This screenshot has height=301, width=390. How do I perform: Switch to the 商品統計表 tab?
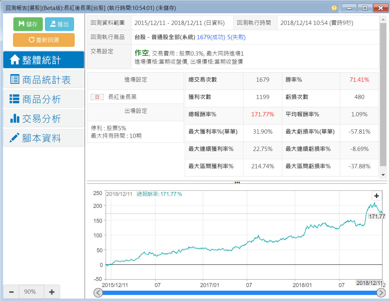[x=44, y=80]
